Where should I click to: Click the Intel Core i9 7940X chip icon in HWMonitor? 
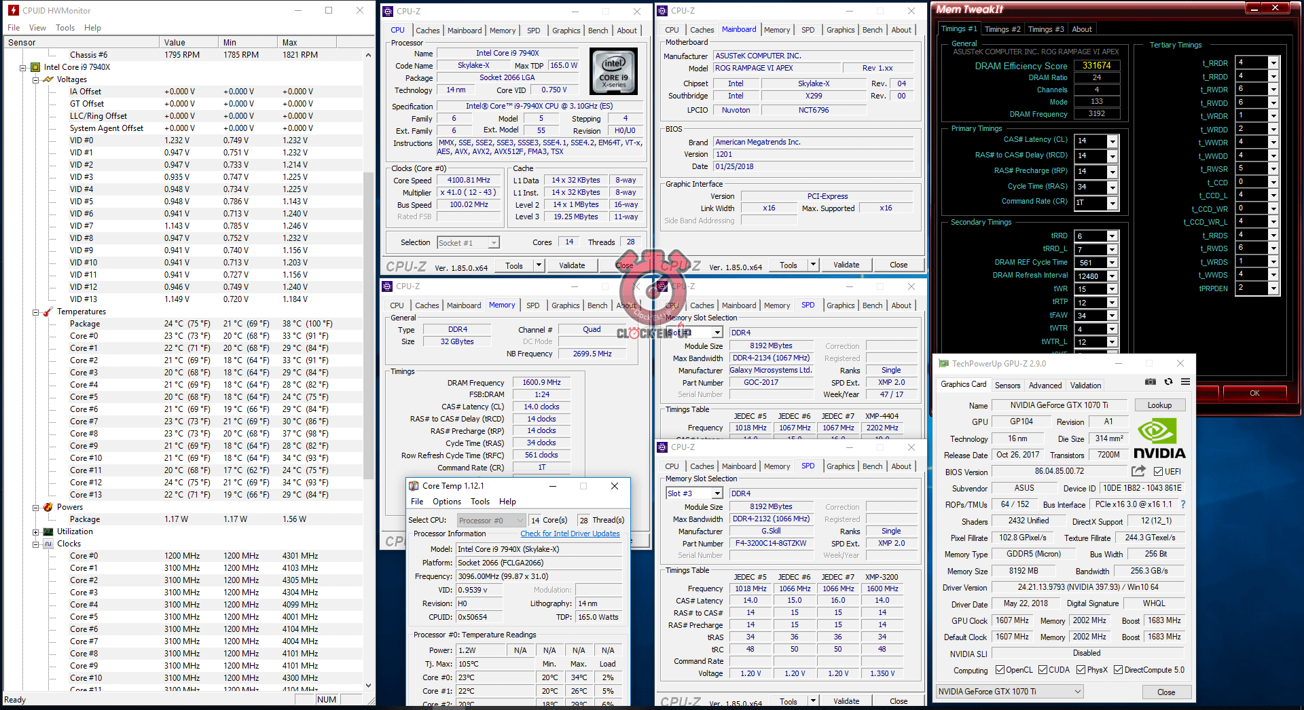(35, 67)
